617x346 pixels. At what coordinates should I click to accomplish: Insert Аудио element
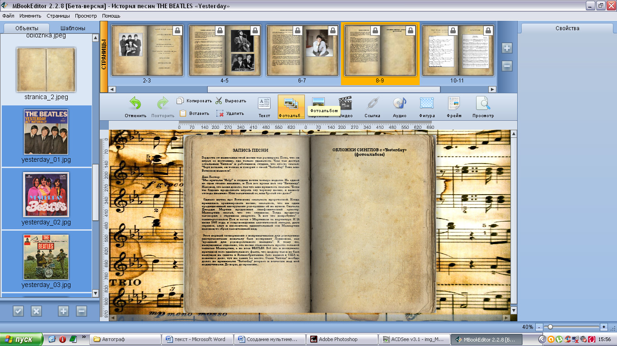[x=400, y=107]
